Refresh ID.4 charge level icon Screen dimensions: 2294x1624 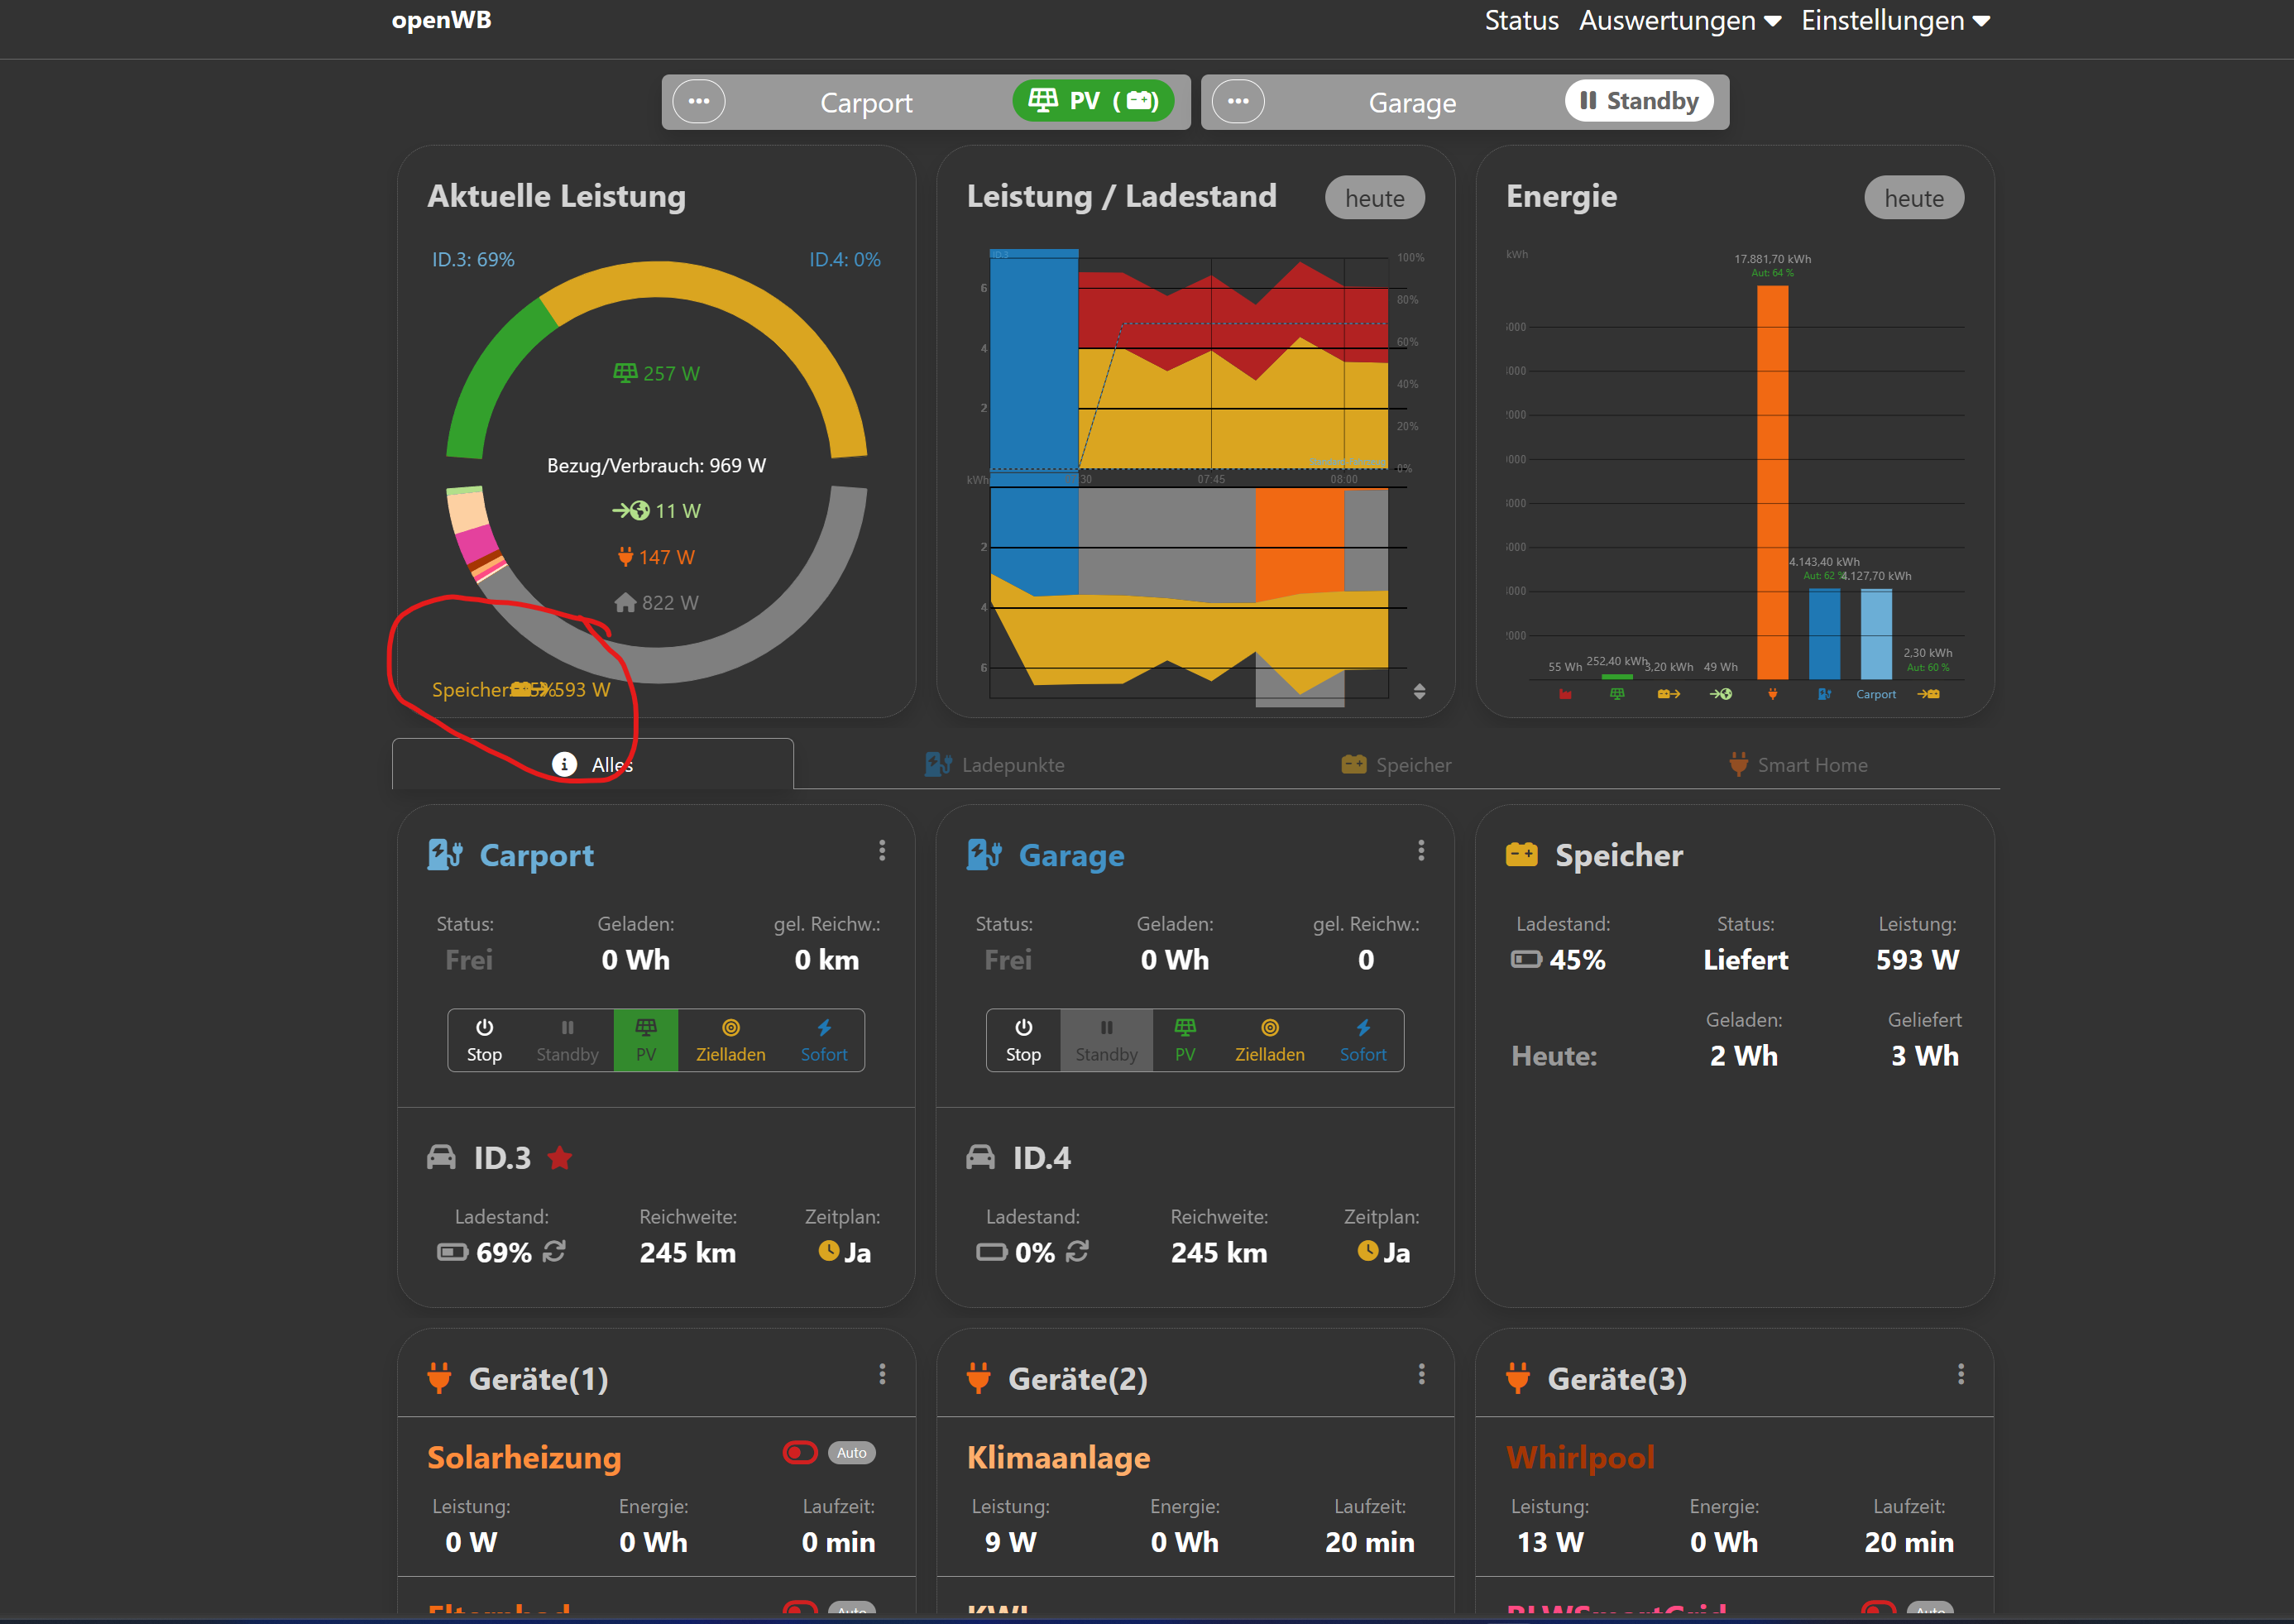pyautogui.click(x=1077, y=1251)
